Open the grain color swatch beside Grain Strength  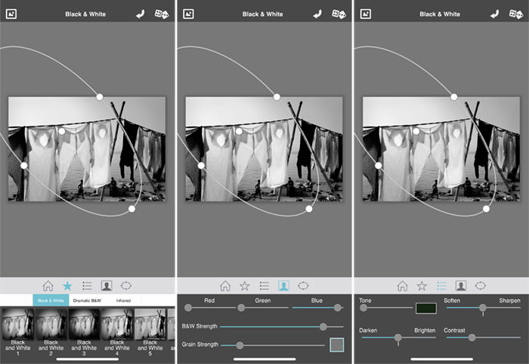tap(336, 345)
